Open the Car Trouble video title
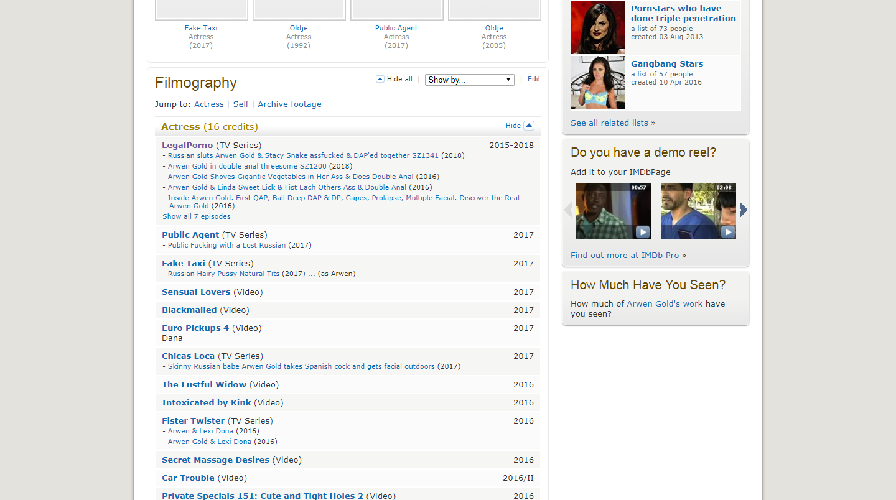896x500 pixels. pyautogui.click(x=188, y=478)
